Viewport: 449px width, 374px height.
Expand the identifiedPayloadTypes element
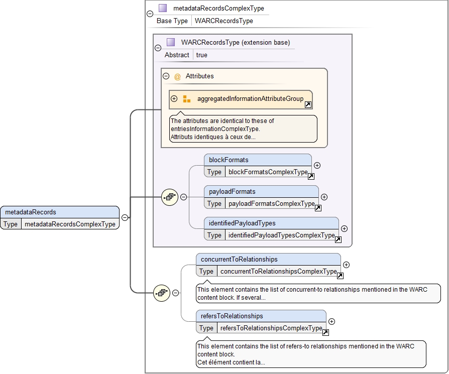[344, 228]
